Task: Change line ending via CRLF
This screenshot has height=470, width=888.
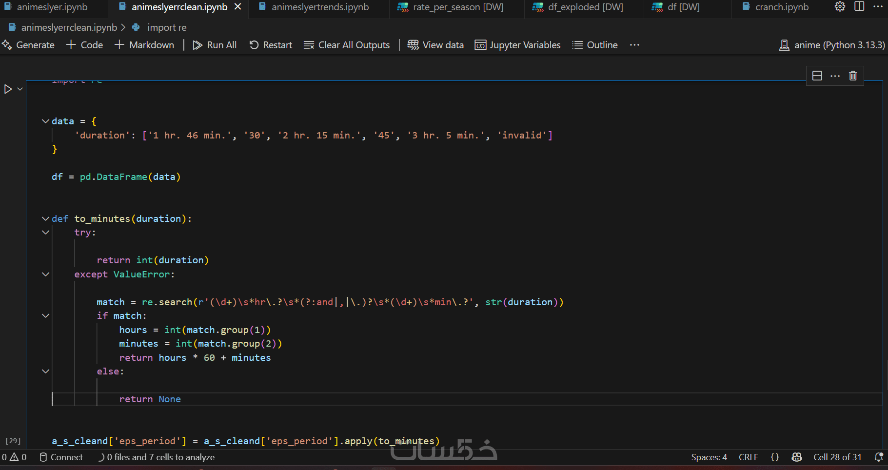Action: (748, 457)
